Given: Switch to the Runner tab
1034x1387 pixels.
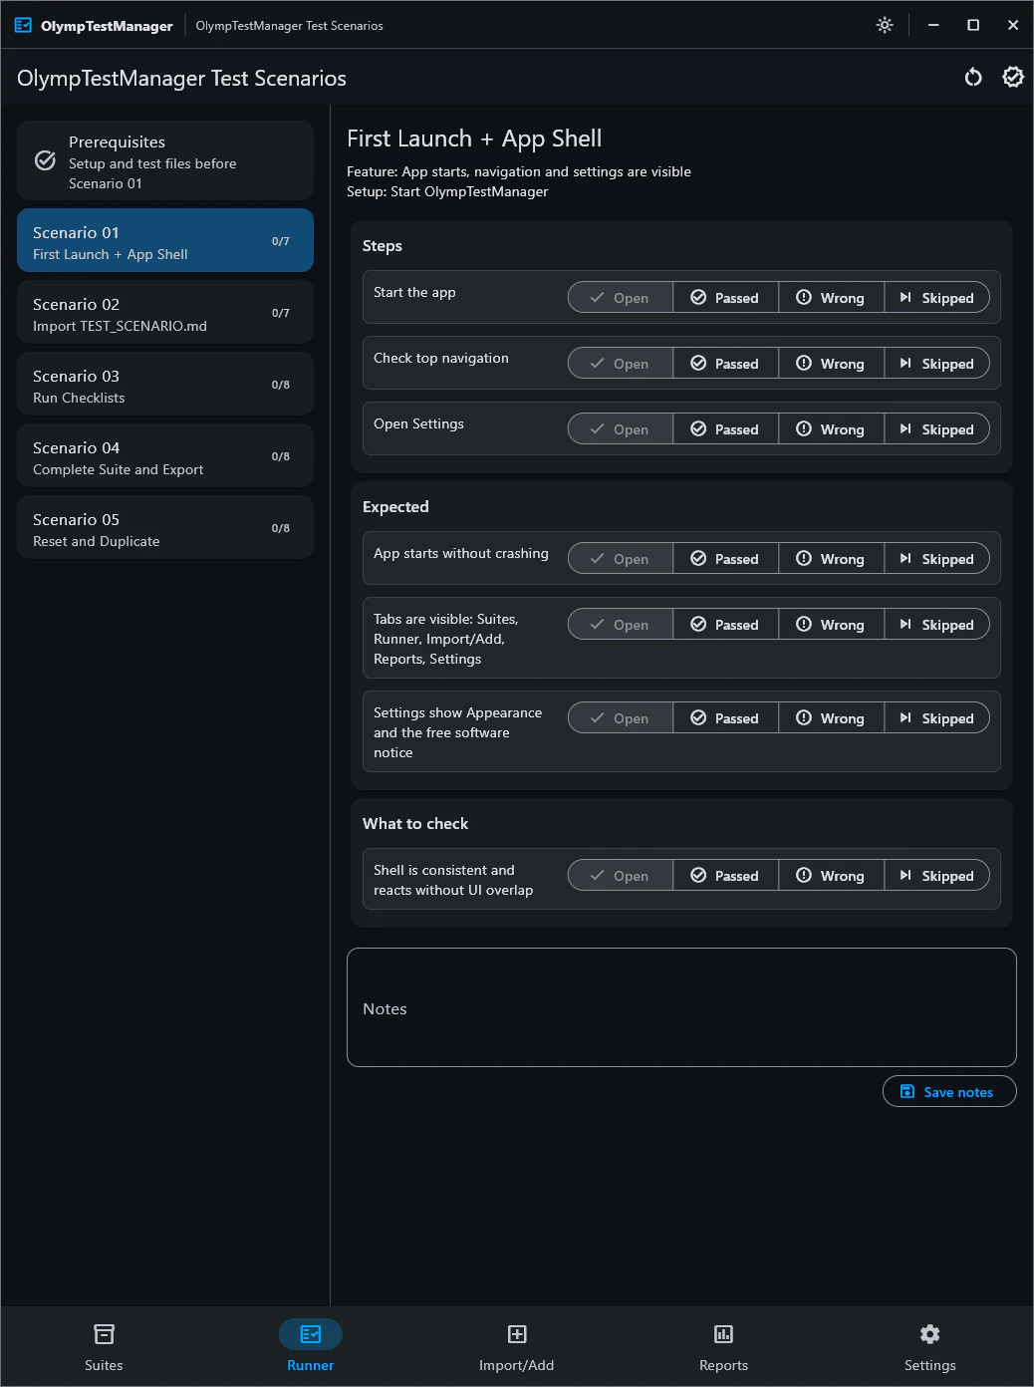Looking at the screenshot, I should (x=311, y=1346).
